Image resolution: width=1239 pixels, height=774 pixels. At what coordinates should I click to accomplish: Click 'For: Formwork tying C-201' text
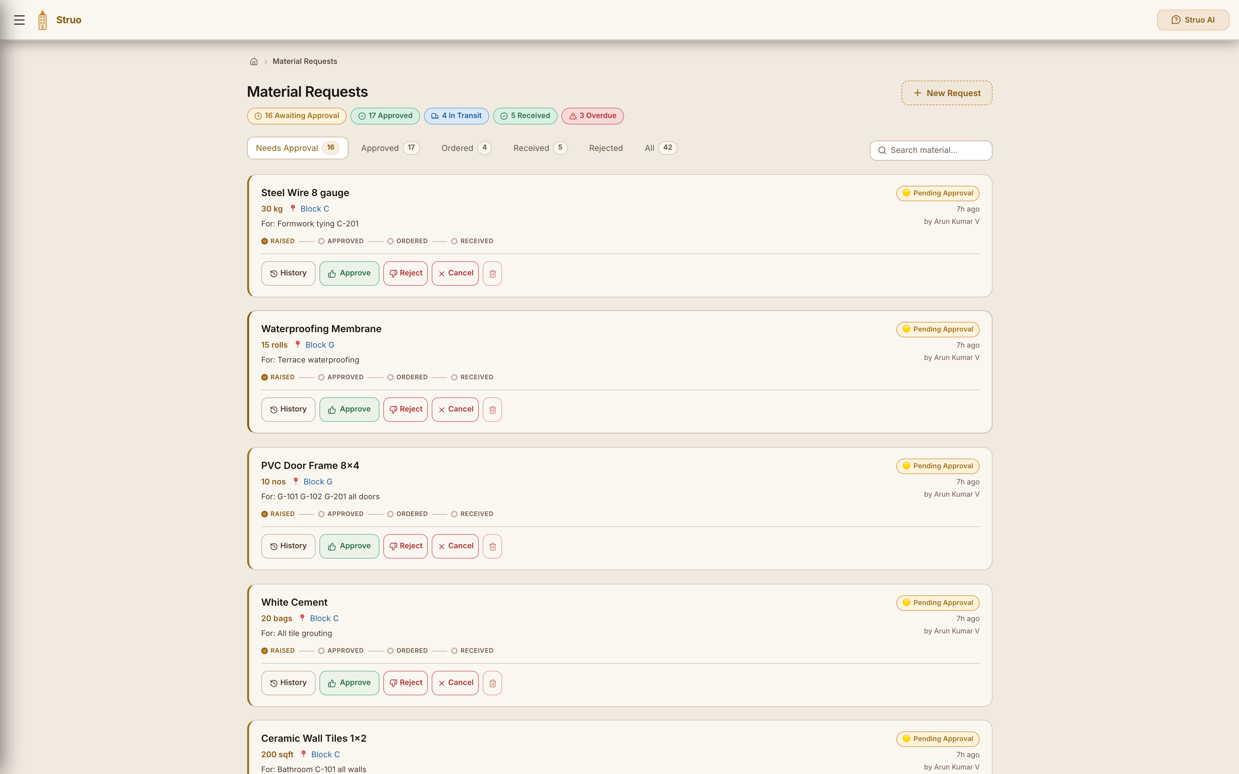click(310, 224)
